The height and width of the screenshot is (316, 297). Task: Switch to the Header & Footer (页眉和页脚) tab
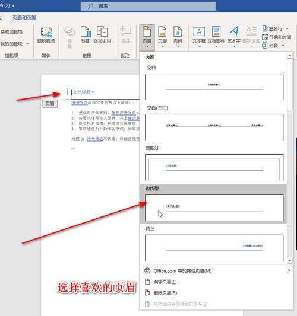(x=24, y=18)
